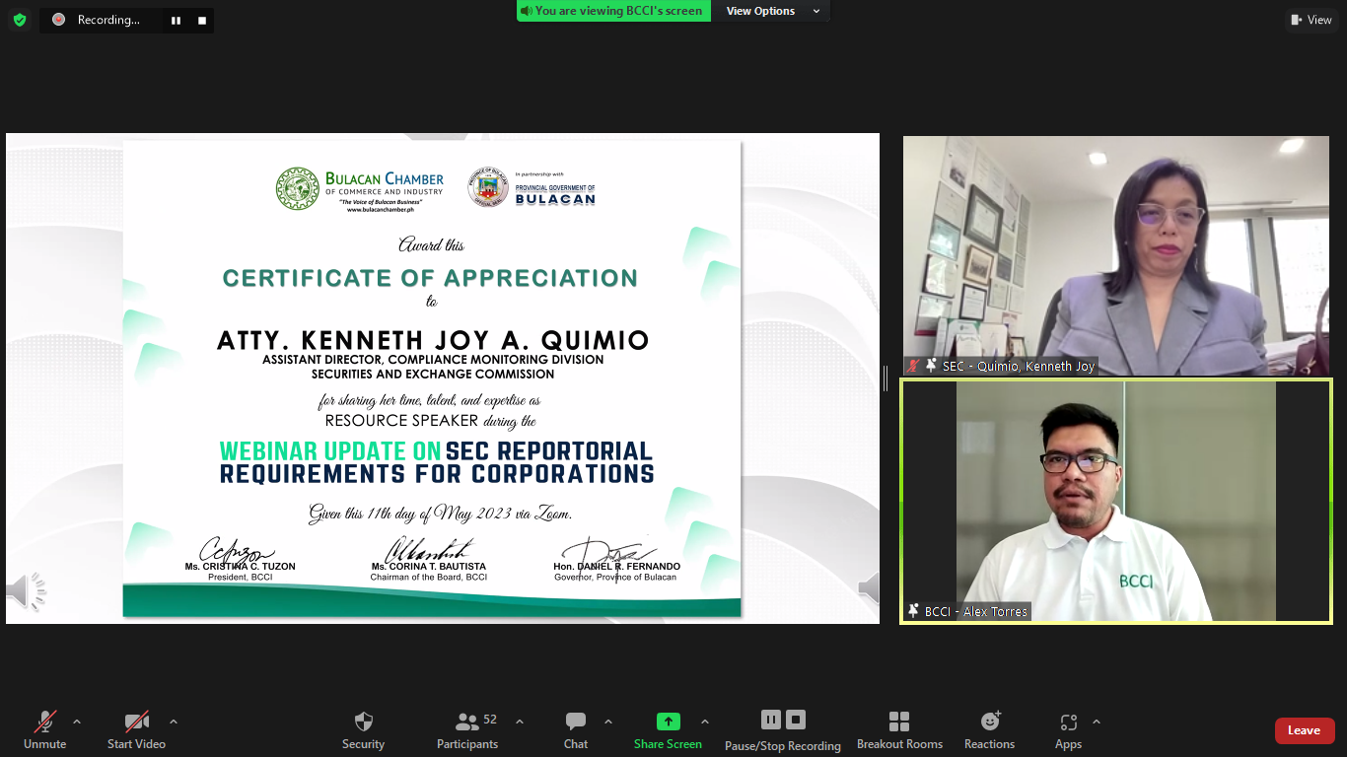Click 'SECURITIES AND EXCHANGE COMMISSION' text

point(433,375)
